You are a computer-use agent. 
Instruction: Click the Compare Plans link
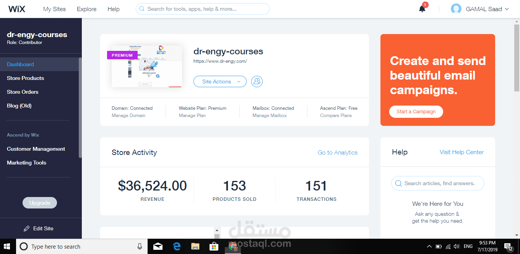pyautogui.click(x=336, y=116)
